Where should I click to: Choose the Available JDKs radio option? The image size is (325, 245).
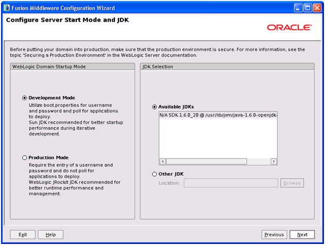tap(154, 107)
